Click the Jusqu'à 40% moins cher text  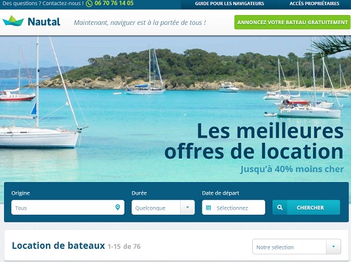coord(292,169)
